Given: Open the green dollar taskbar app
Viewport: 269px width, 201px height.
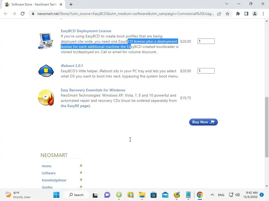Looking at the screenshot, I should (x=119, y=195).
